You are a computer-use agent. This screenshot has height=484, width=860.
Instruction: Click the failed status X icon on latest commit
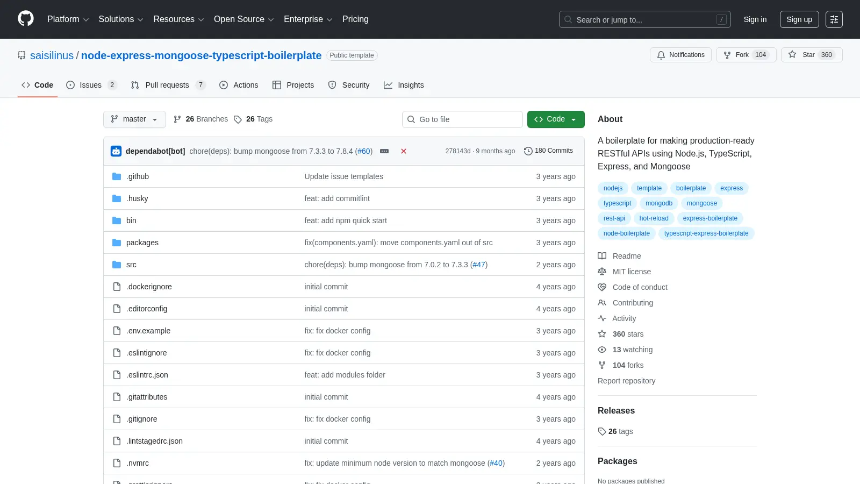[404, 151]
